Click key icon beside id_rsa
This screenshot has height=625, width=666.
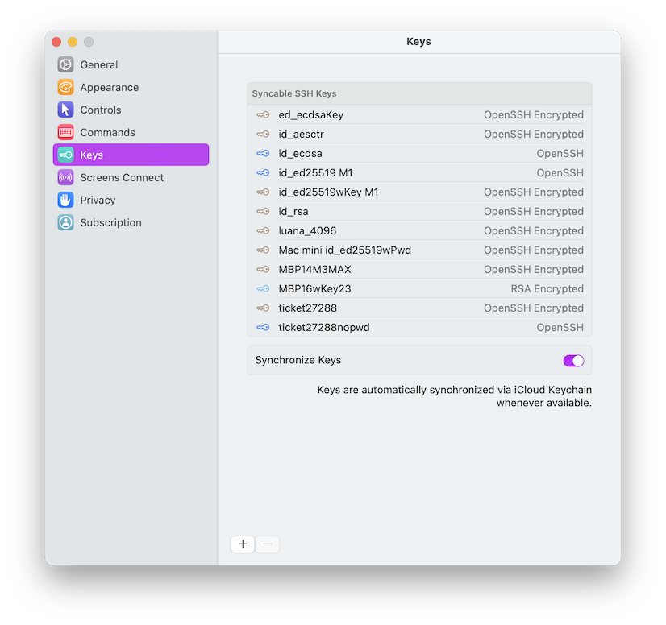(263, 211)
